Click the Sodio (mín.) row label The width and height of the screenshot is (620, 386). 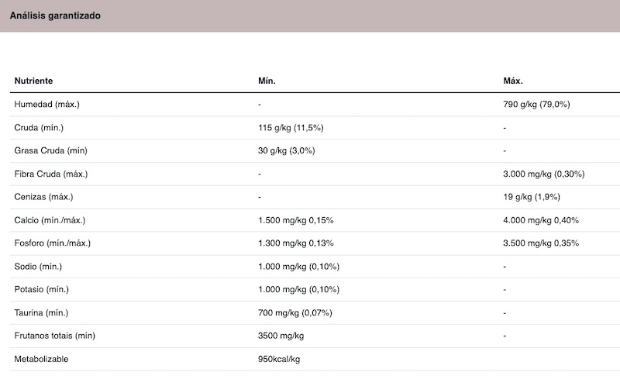pos(38,267)
